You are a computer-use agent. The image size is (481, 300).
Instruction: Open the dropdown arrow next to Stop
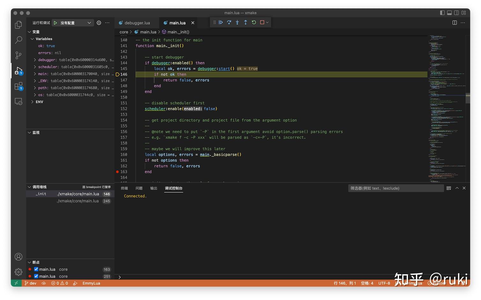pyautogui.click(x=267, y=22)
